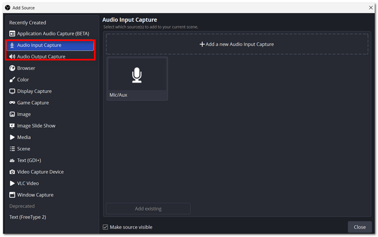Click the Scene list icon
This screenshot has height=237, width=378.
coord(12,149)
